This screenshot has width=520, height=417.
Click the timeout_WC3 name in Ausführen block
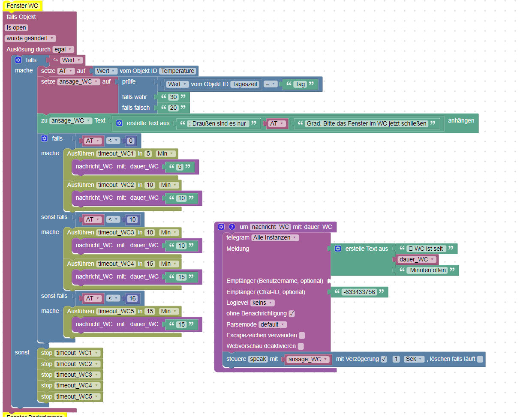coord(116,232)
